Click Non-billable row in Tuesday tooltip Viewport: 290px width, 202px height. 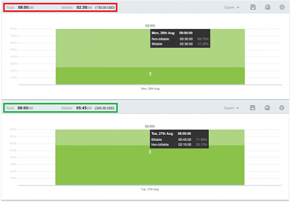[180, 144]
